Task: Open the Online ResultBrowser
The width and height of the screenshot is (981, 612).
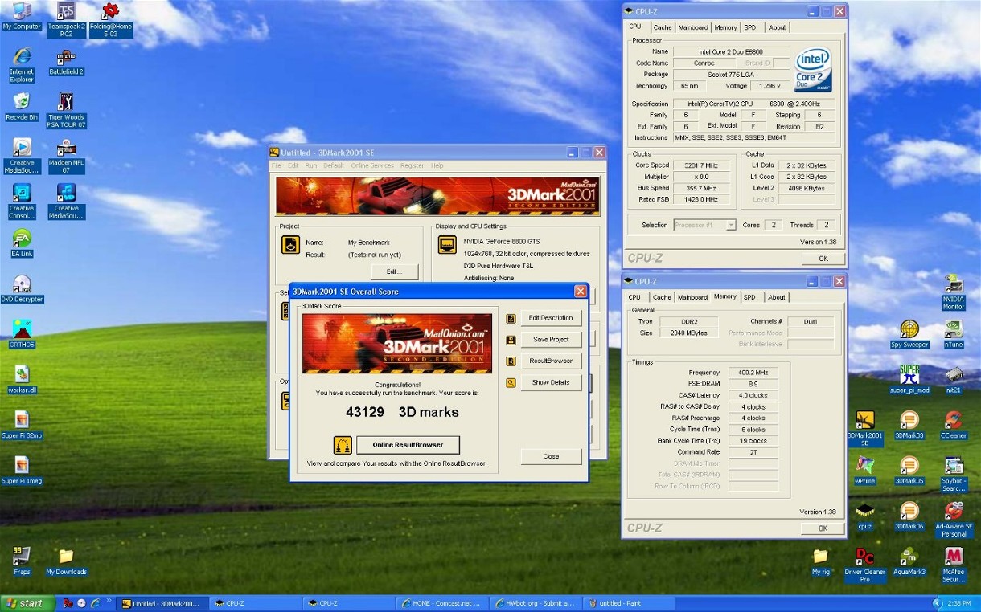Action: [x=408, y=445]
